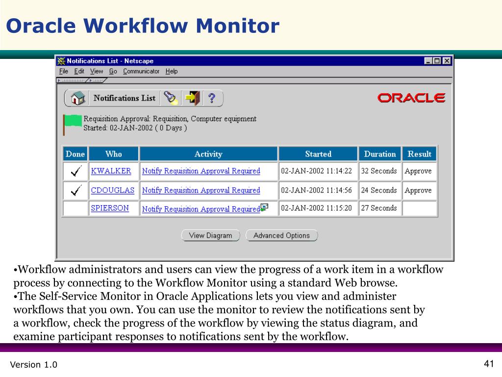
Task: Open the CDOUGLAS user link
Action: tap(113, 190)
